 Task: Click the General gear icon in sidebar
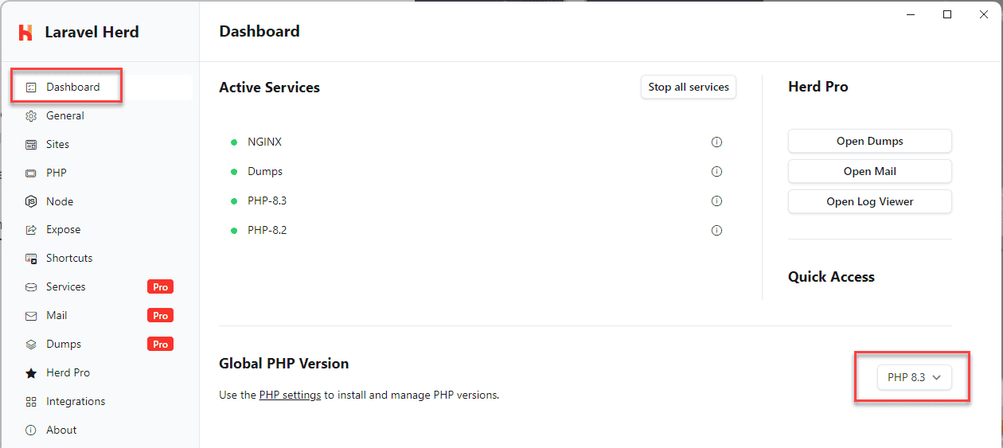click(31, 116)
